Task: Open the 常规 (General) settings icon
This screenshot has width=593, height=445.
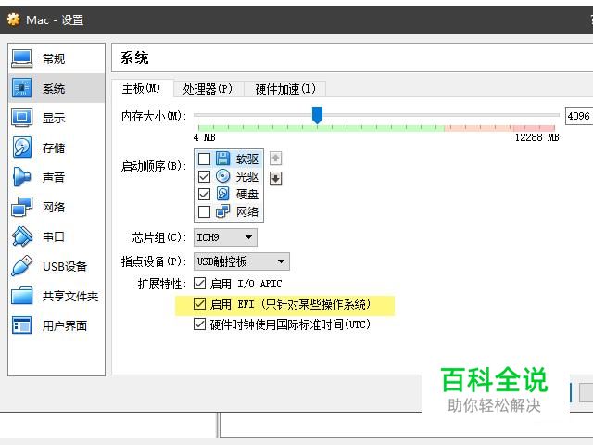Action: pyautogui.click(x=21, y=58)
